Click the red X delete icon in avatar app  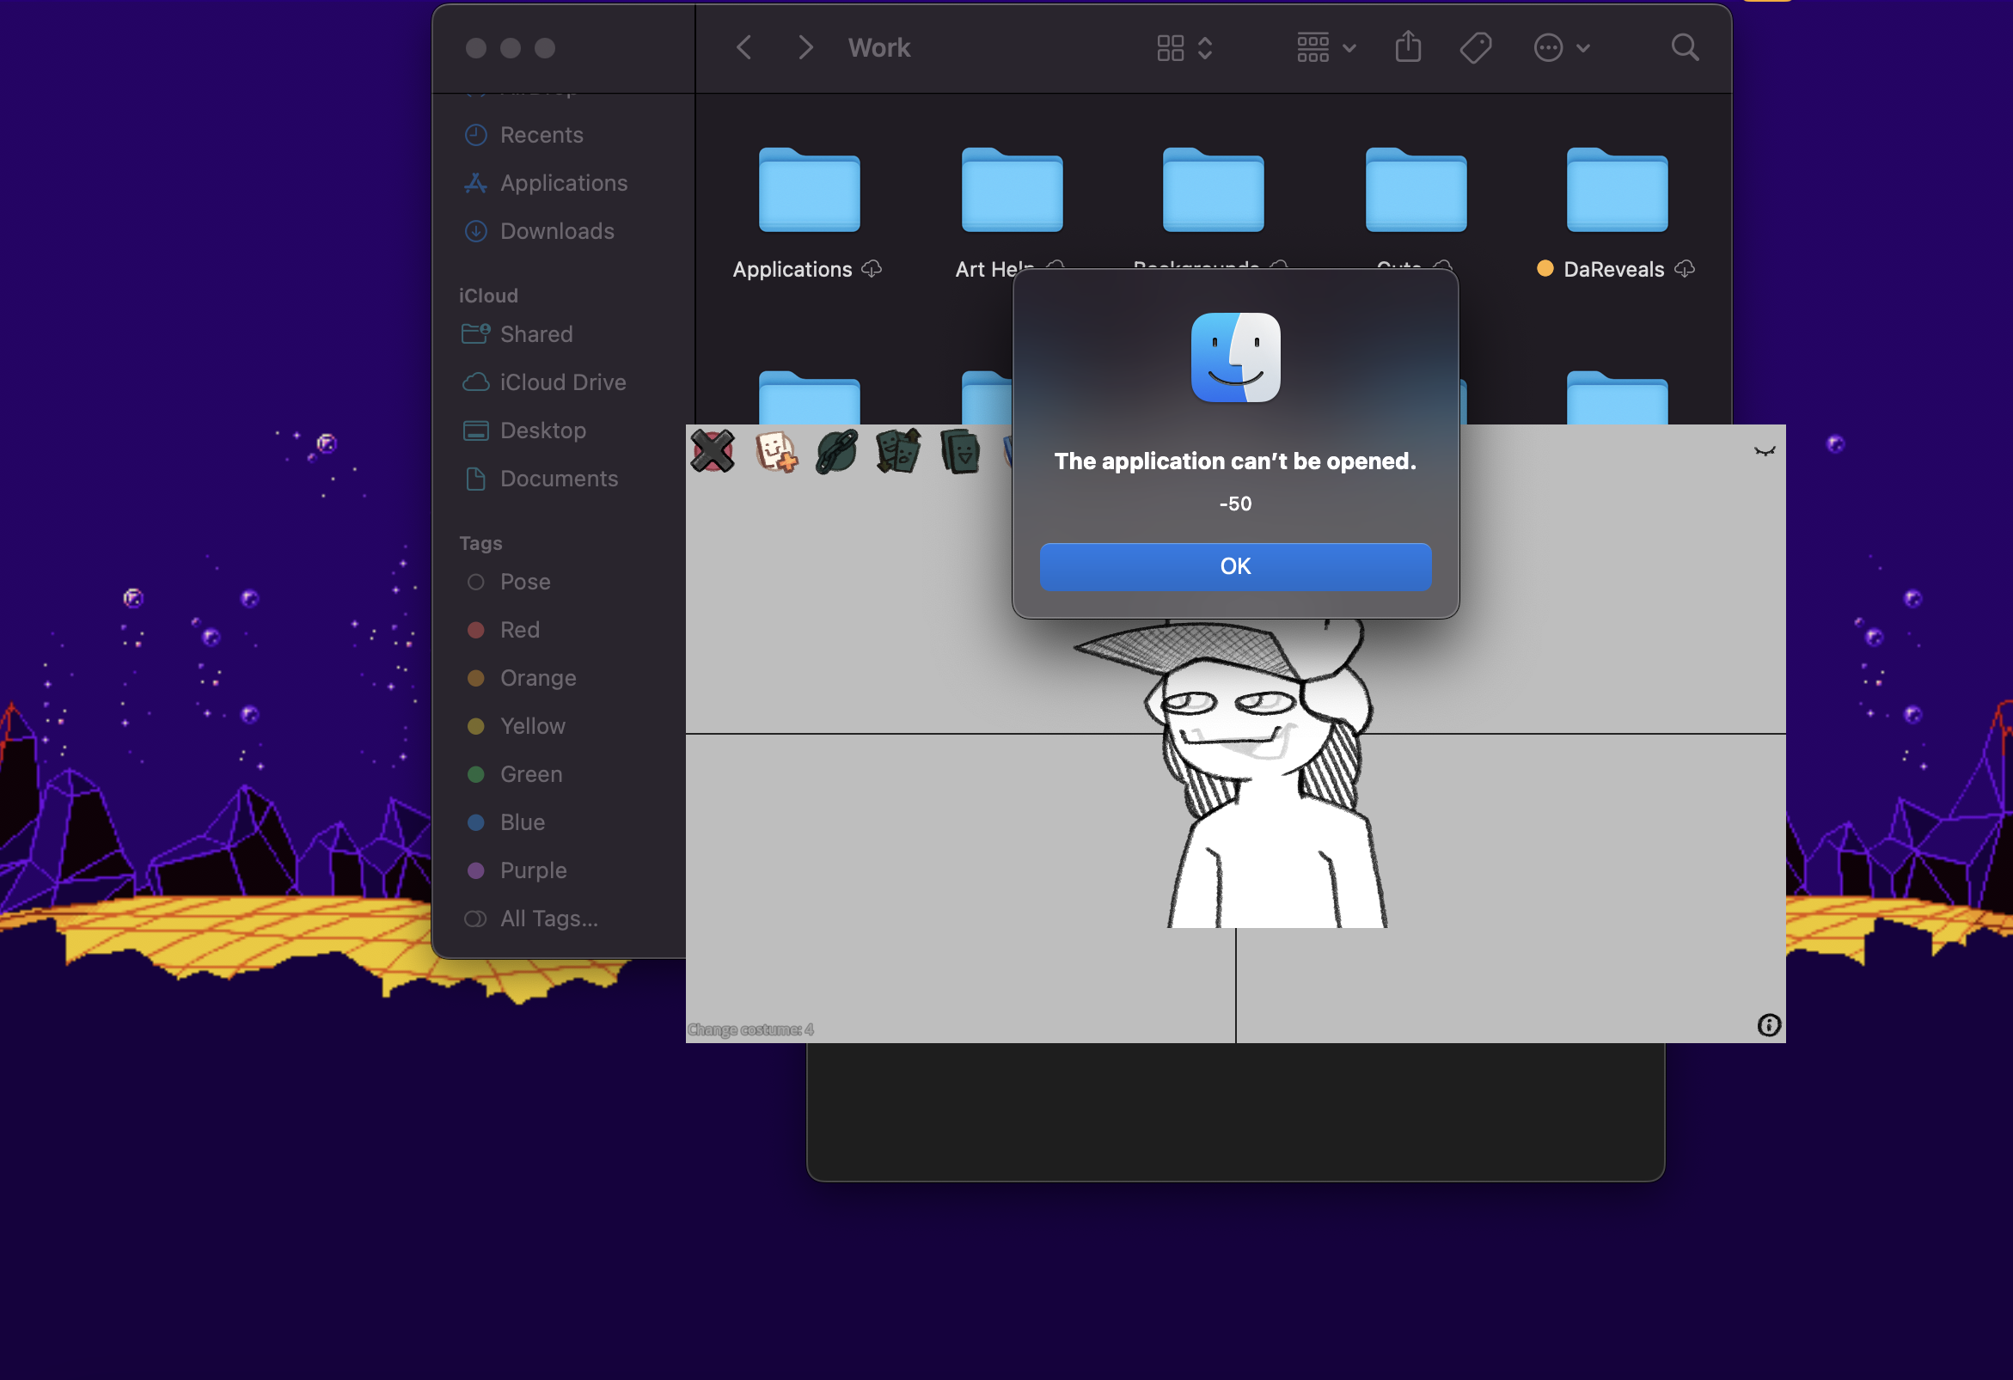[x=712, y=451]
